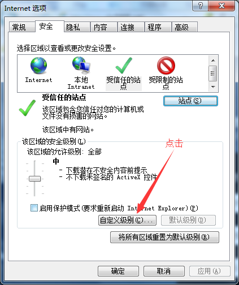Click 将所有区域重置为默认级别(R) button

(164, 237)
